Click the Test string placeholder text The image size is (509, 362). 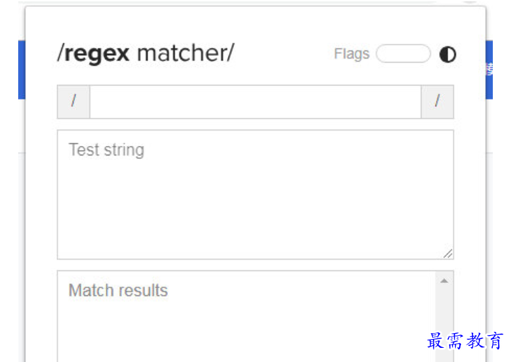point(107,150)
